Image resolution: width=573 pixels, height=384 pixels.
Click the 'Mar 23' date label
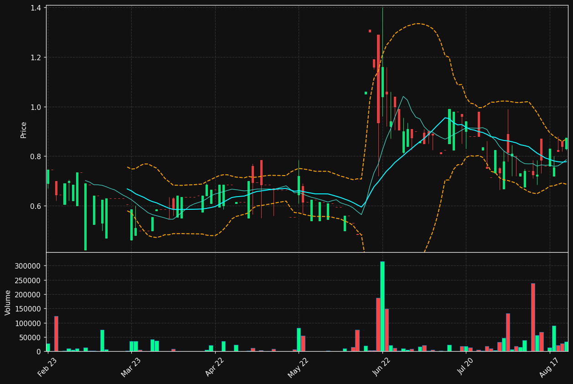pos(131,367)
